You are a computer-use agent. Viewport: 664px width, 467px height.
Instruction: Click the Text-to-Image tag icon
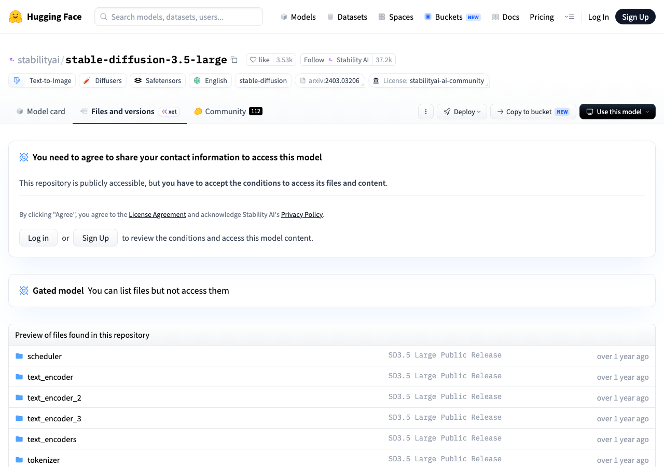(x=17, y=80)
